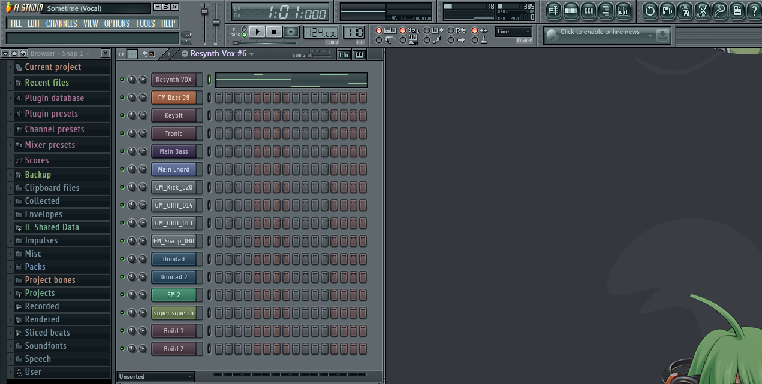Click the Browser re-read back arrow icon
The height and width of the screenshot is (384, 762).
point(23,53)
